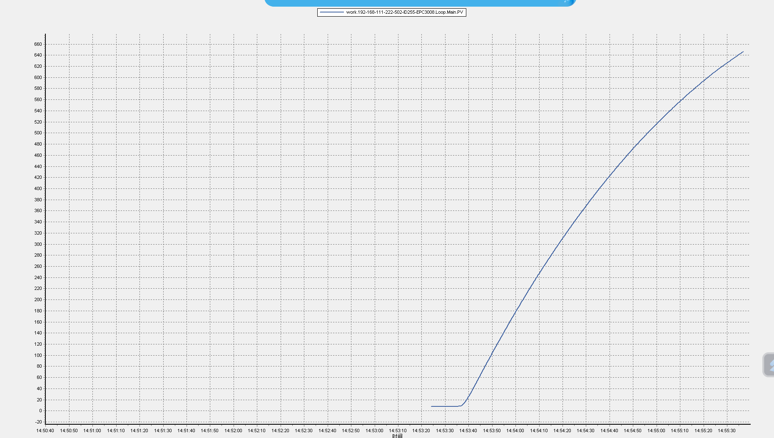The image size is (774, 438).
Task: Click the 660 label on the y-axis
Action: tap(38, 44)
